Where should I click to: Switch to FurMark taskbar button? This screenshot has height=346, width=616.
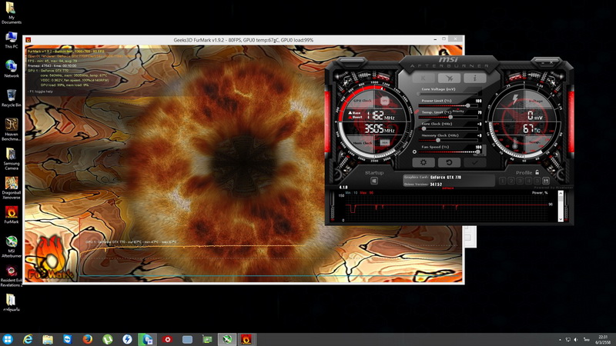tap(246, 339)
